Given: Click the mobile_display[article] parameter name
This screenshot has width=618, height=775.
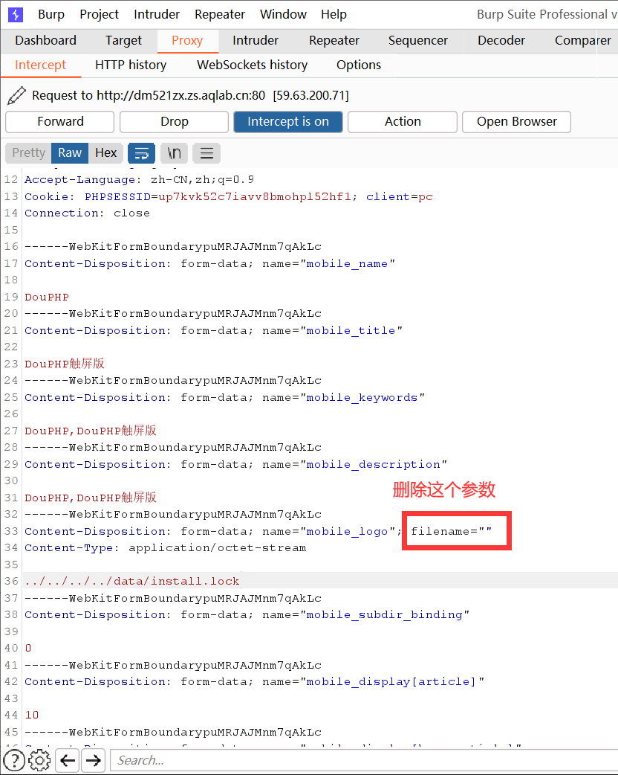Looking at the screenshot, I should 391,681.
